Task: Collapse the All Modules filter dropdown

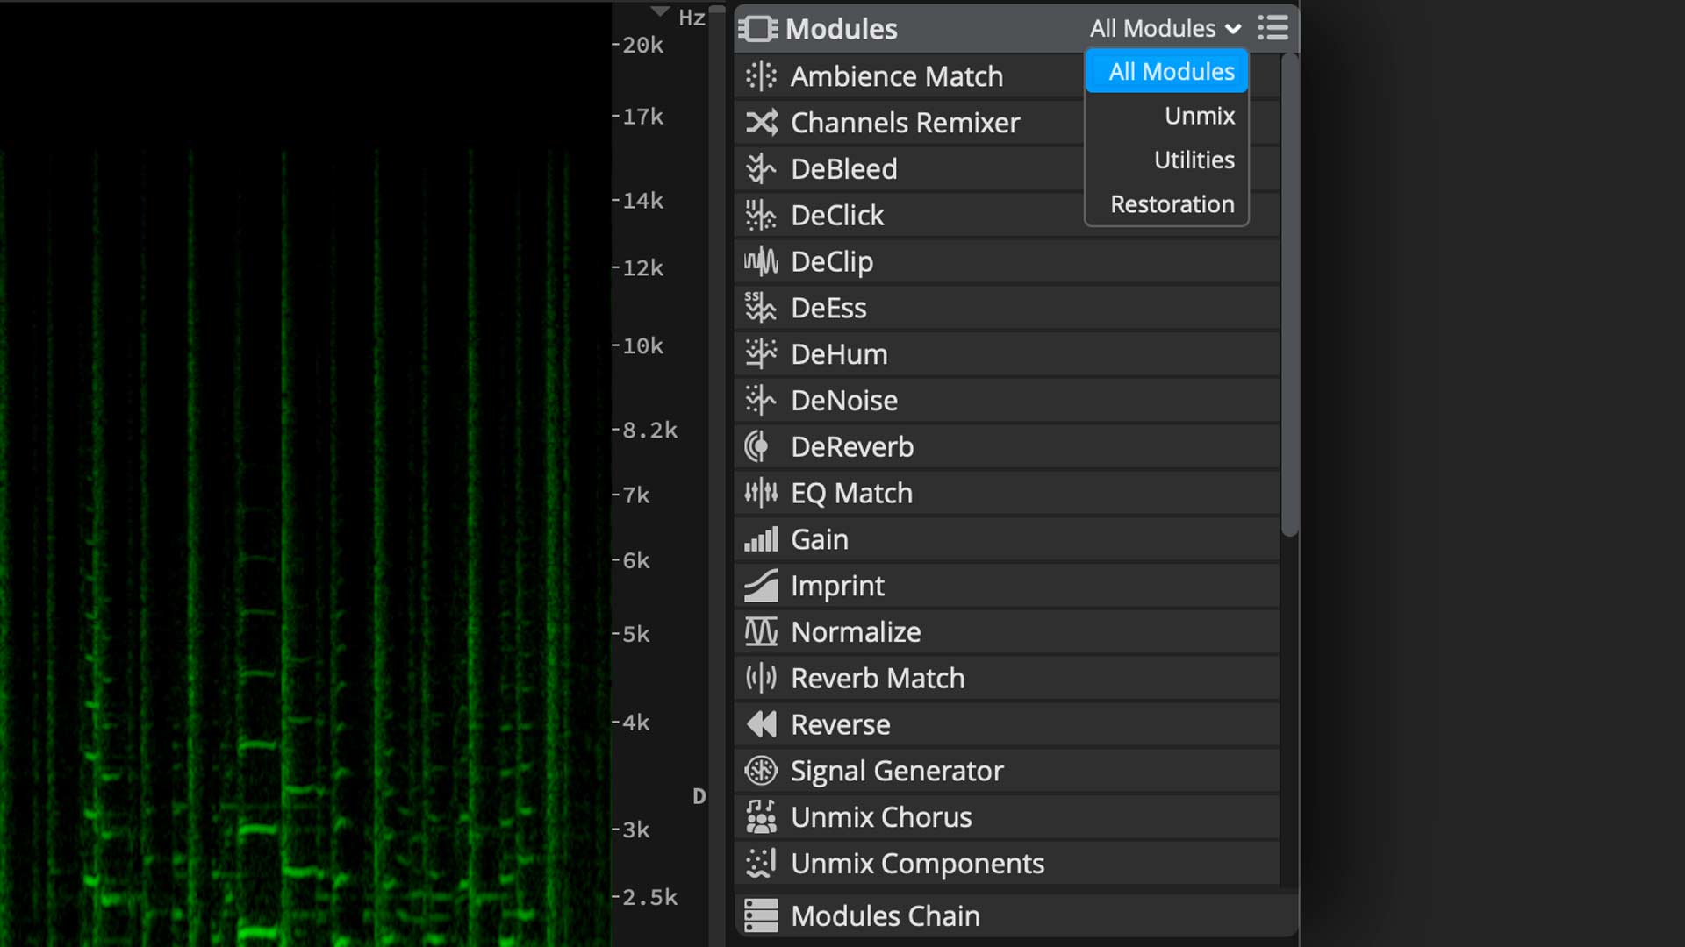Action: pyautogui.click(x=1165, y=28)
